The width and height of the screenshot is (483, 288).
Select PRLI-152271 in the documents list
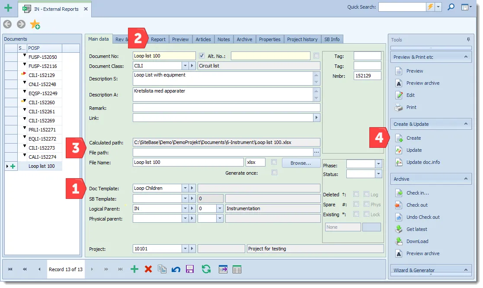pyautogui.click(x=42, y=130)
